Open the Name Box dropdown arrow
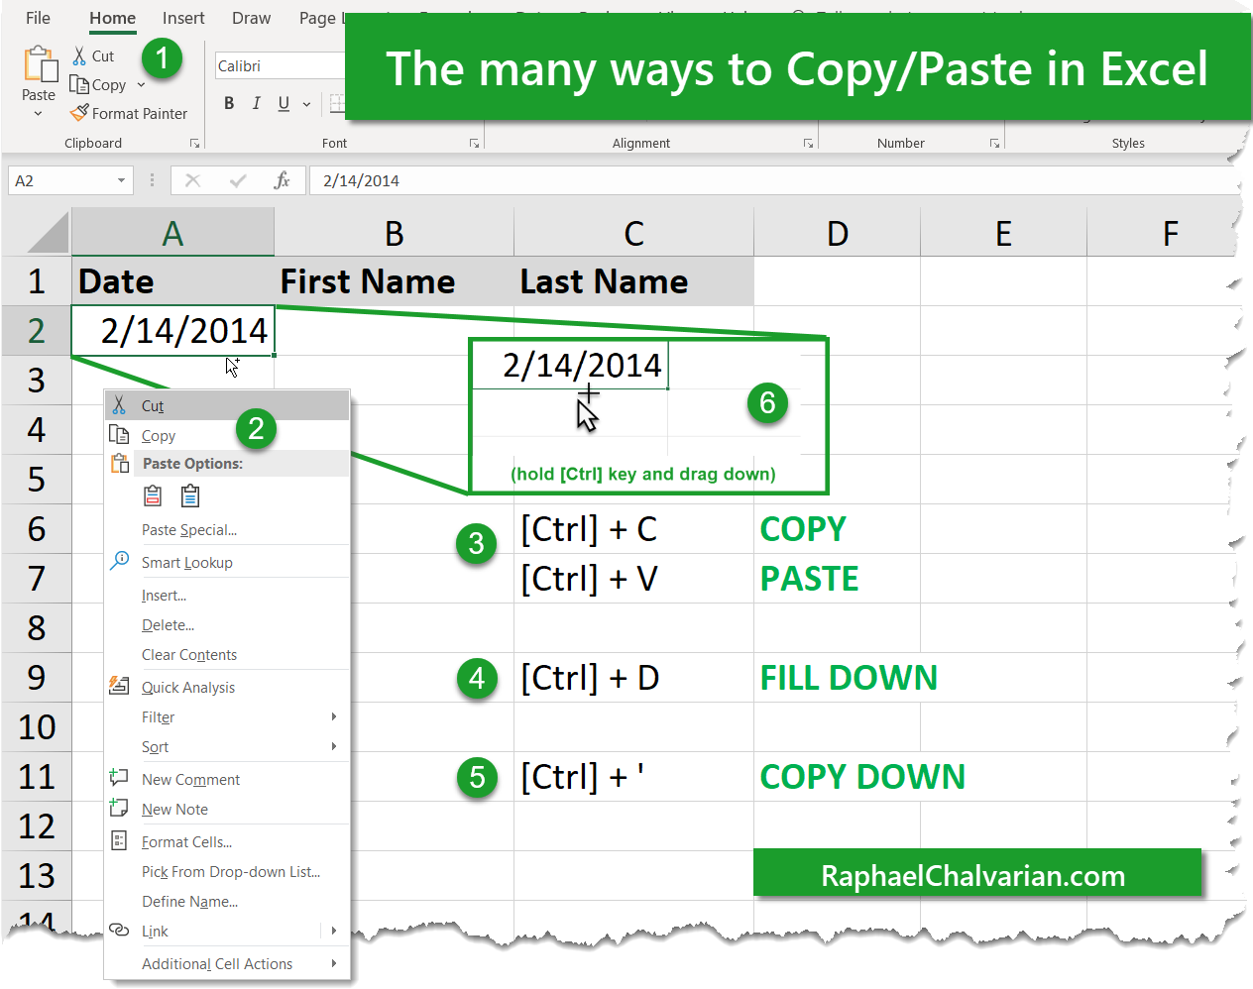 coord(121,180)
